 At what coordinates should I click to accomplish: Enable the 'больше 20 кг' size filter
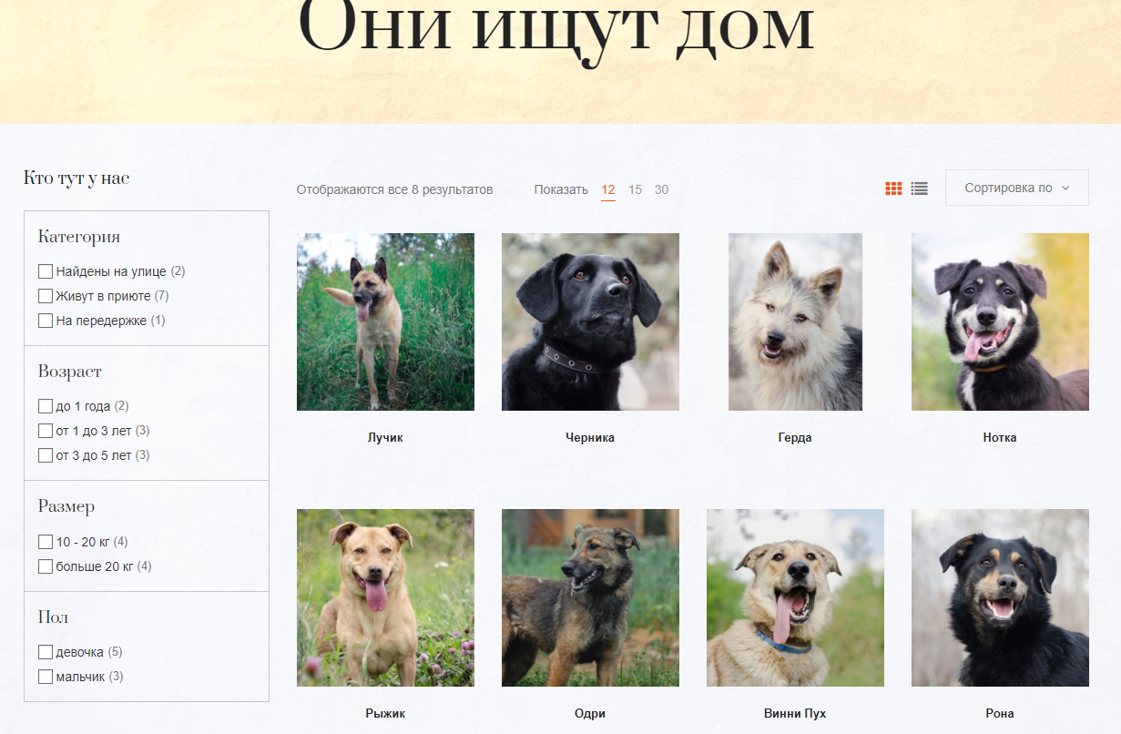coord(46,566)
